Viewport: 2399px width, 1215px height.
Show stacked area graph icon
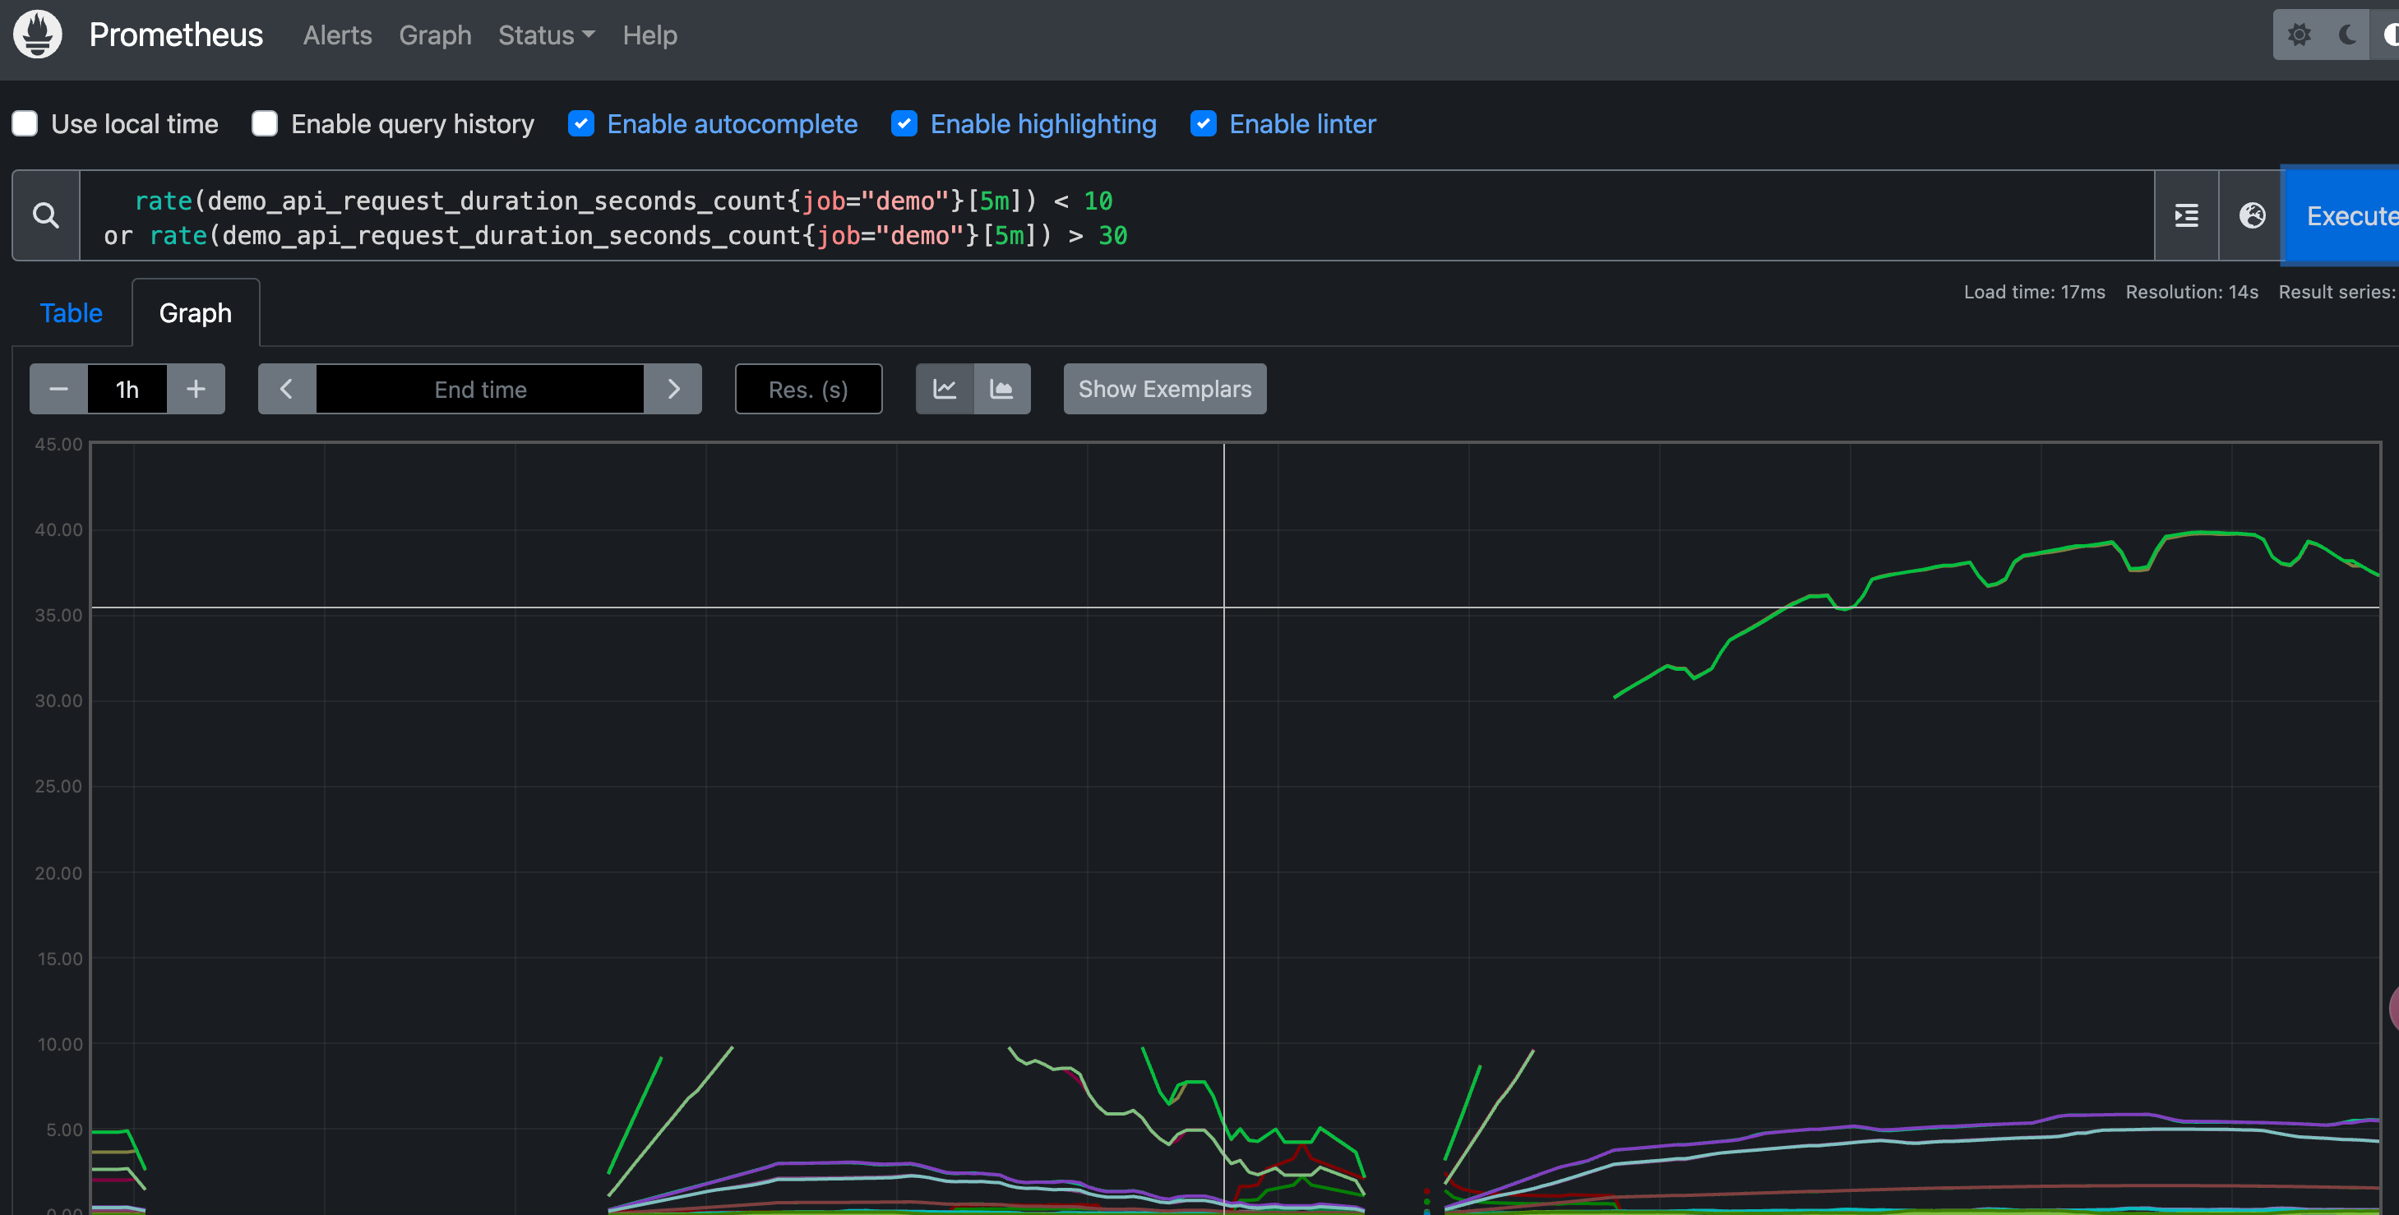(x=1002, y=389)
